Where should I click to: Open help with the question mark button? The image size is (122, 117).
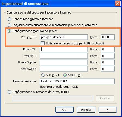click(108, 110)
